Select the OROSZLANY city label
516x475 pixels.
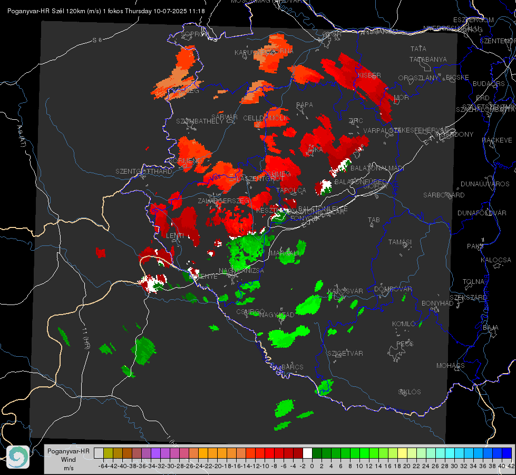click(418, 78)
